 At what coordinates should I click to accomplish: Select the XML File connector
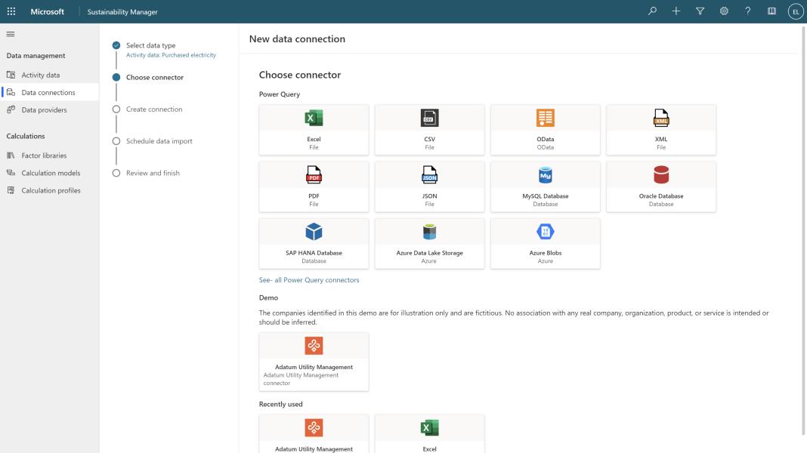point(661,128)
